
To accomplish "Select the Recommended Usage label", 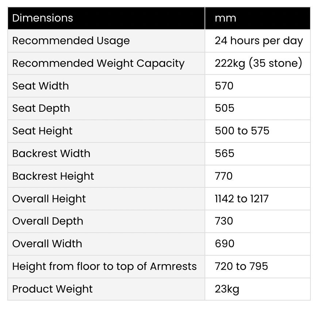I will [x=71, y=41].
